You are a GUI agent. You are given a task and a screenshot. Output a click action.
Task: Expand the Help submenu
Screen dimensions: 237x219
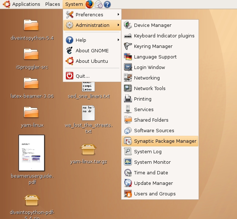pyautogui.click(x=92, y=40)
